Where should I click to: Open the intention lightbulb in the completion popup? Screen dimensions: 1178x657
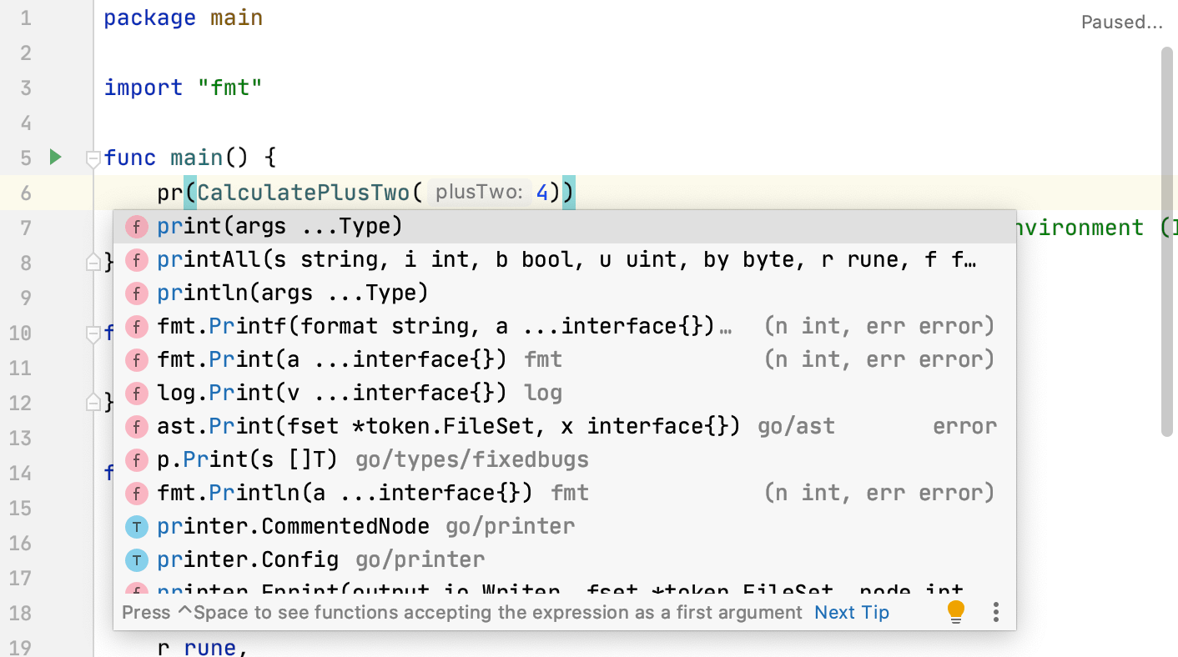pyautogui.click(x=955, y=611)
